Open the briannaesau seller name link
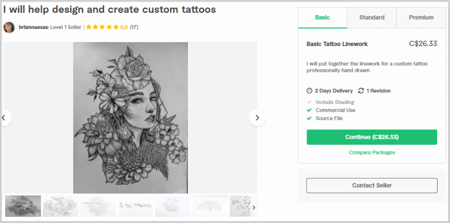The width and height of the screenshot is (450, 223). click(34, 27)
